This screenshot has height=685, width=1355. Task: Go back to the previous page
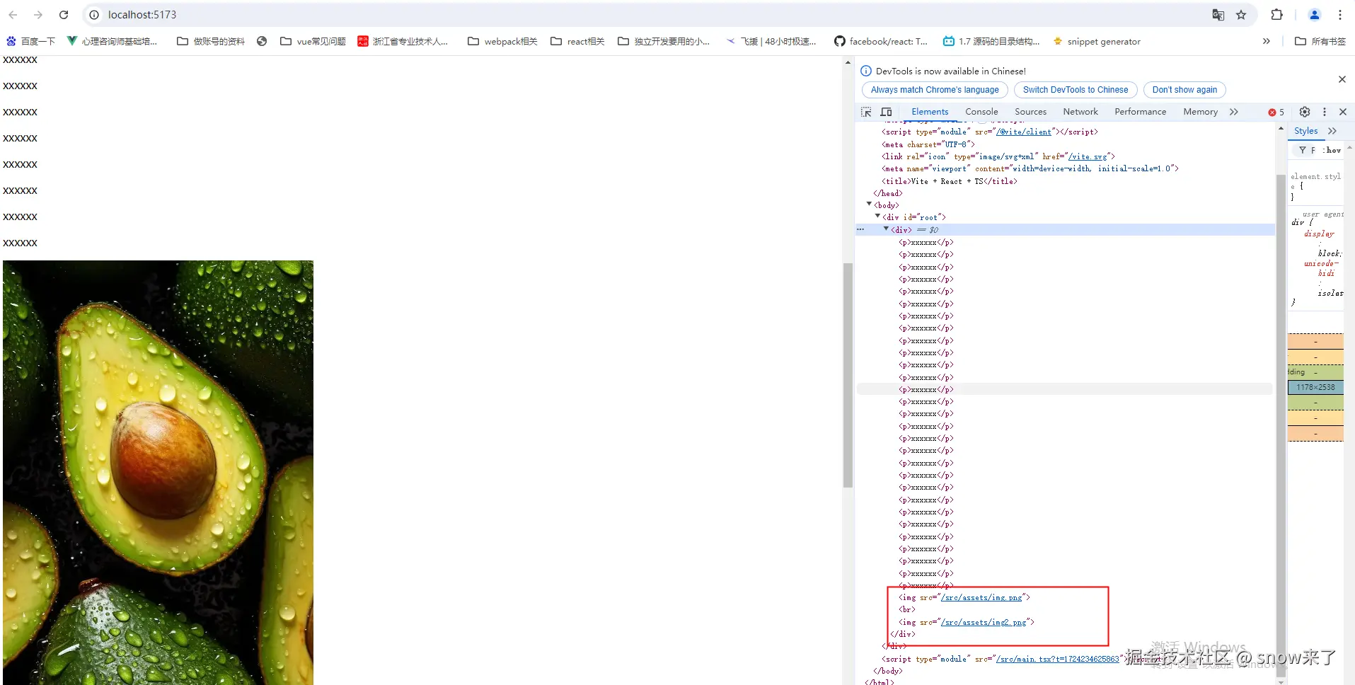(13, 15)
